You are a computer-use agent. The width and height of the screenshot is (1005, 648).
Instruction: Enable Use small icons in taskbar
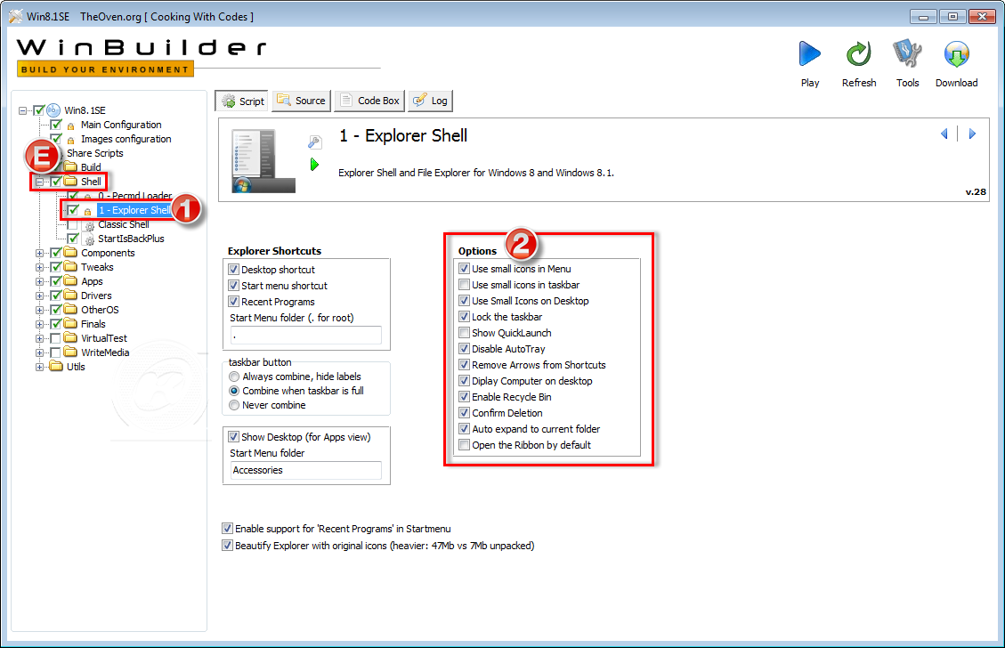point(465,285)
